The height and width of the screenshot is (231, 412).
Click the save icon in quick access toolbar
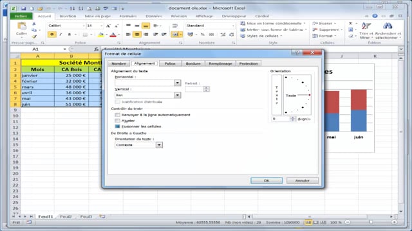point(23,8)
